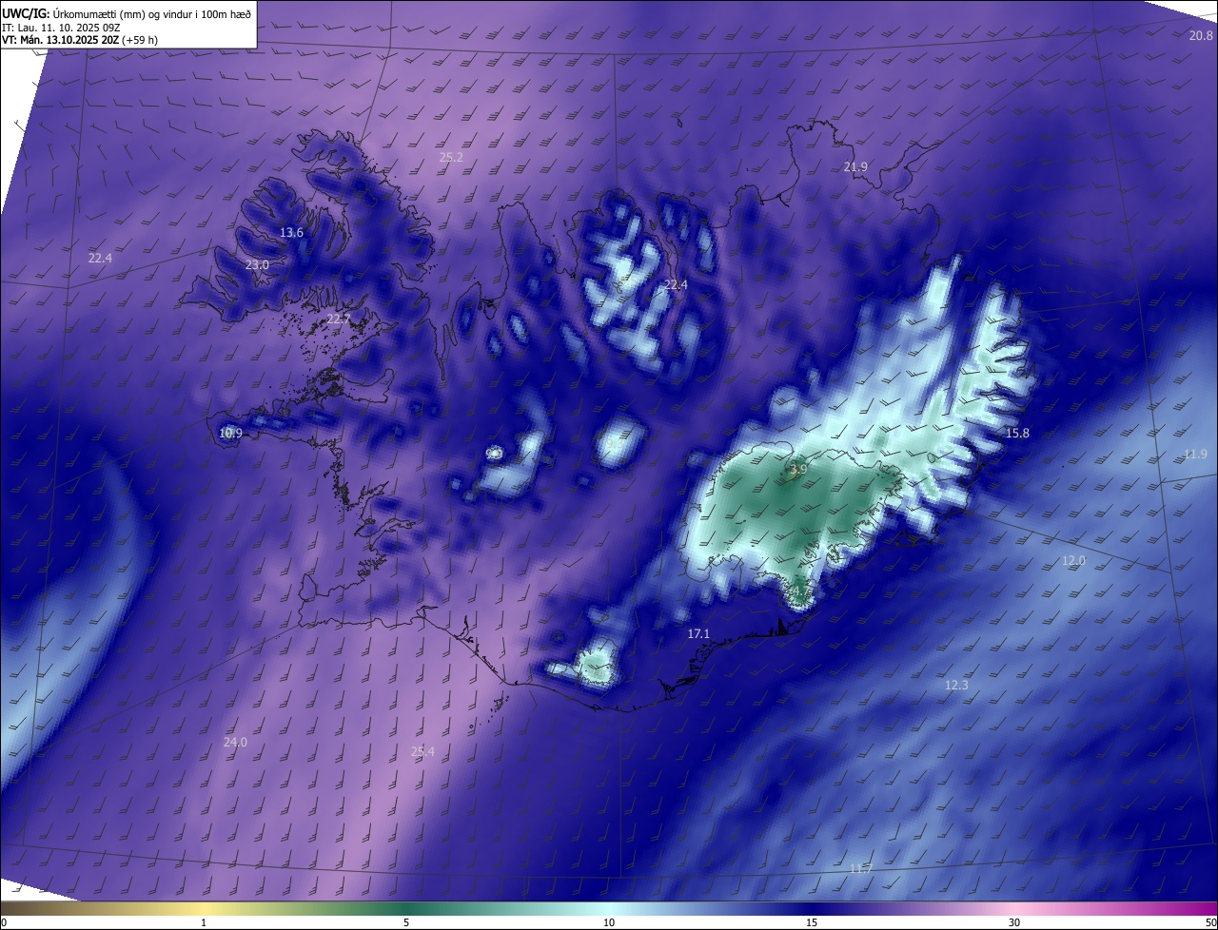Screen dimensions: 1218x930
Task: Click the 13.6 value over the Westfjords
Action: (x=291, y=233)
